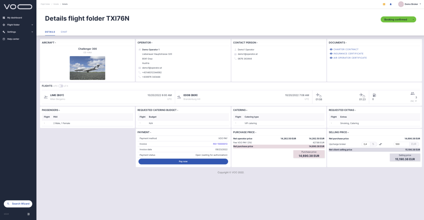The image size is (424, 220).
Task: Click the Help center icon in sidebar
Action: [x=4, y=39]
